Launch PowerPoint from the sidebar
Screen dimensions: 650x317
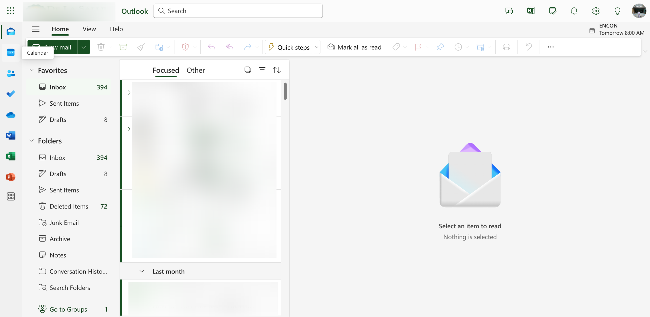coord(11,177)
